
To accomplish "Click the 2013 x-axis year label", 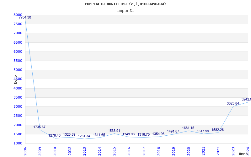I will 84,151.
